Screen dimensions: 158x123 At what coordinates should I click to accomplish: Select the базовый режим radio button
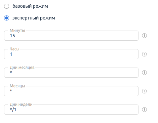(x=6, y=6)
